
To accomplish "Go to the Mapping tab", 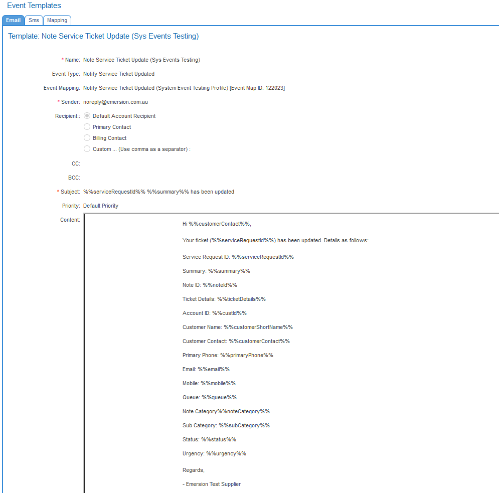I will (x=57, y=21).
